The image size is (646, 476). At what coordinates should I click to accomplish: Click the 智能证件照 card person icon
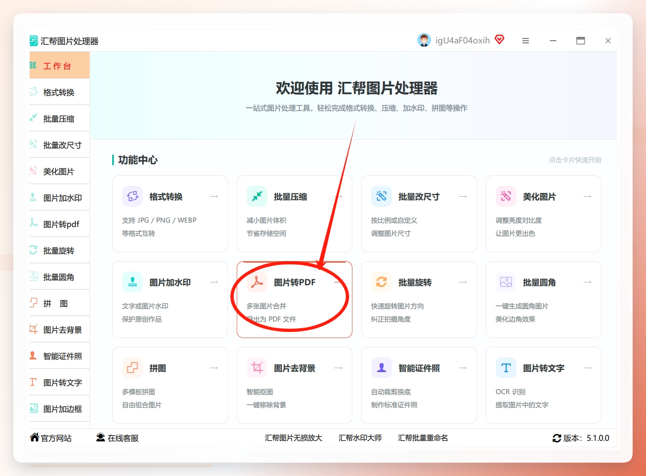point(382,368)
